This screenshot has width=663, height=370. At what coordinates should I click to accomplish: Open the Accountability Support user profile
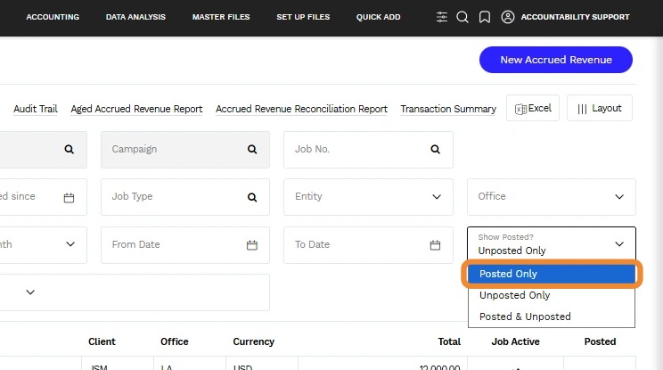[565, 17]
